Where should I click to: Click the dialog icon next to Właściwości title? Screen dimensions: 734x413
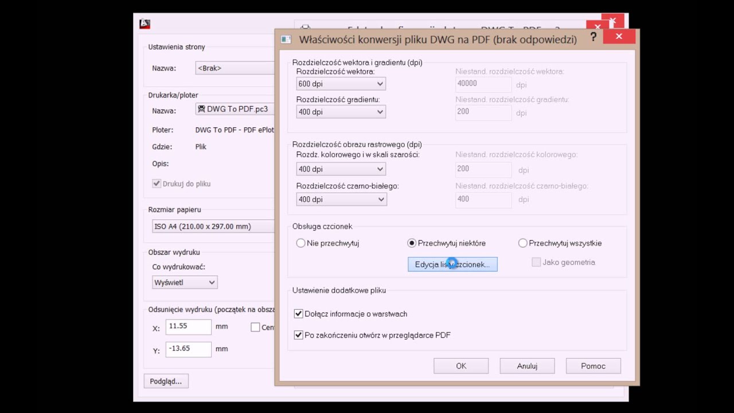pos(286,40)
